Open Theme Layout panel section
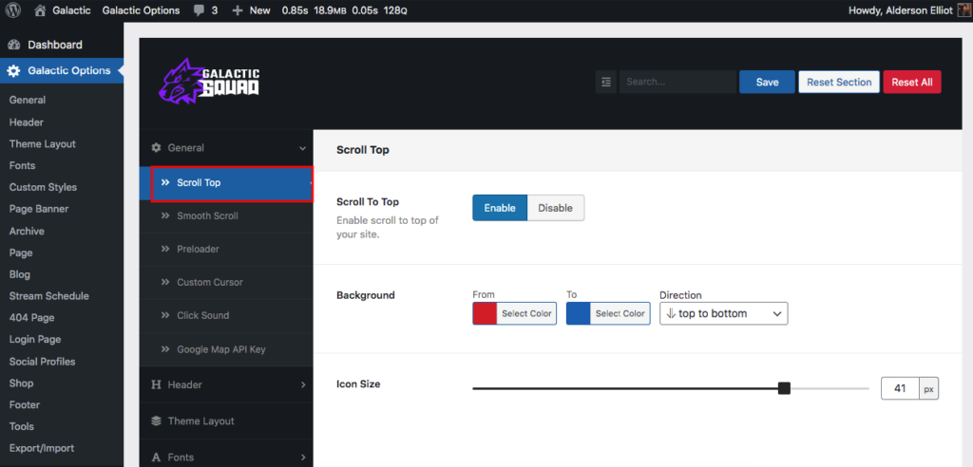This screenshot has width=973, height=467. 226,421
